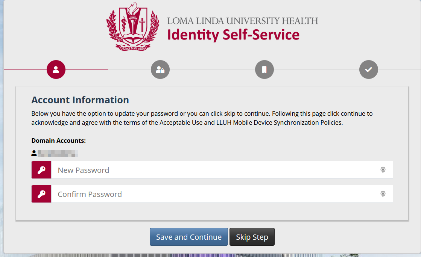Open the mobile device step icon
Screen dimensions: 421x257
[x=264, y=70]
